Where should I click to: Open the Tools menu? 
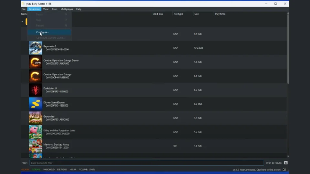[x=54, y=9]
